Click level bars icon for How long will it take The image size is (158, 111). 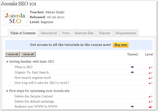pos(150,83)
